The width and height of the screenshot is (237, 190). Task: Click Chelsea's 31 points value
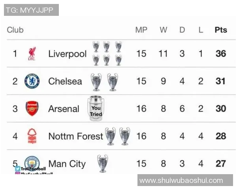tap(221, 81)
